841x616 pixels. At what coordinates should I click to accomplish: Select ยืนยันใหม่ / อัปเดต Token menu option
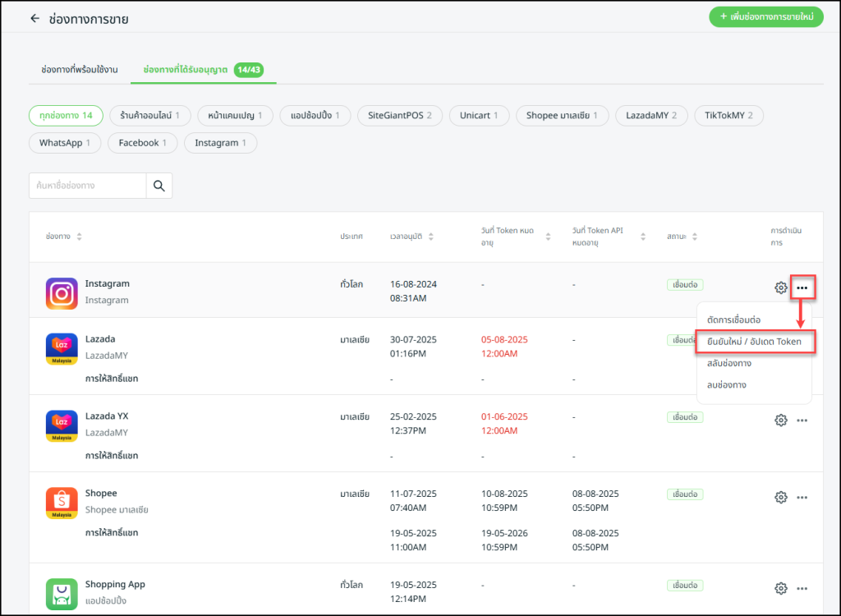754,341
